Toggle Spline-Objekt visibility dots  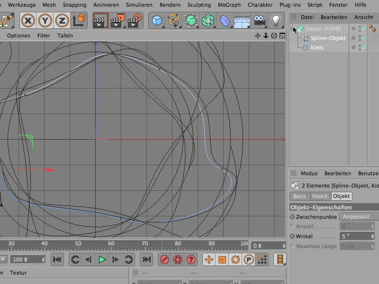360,38
